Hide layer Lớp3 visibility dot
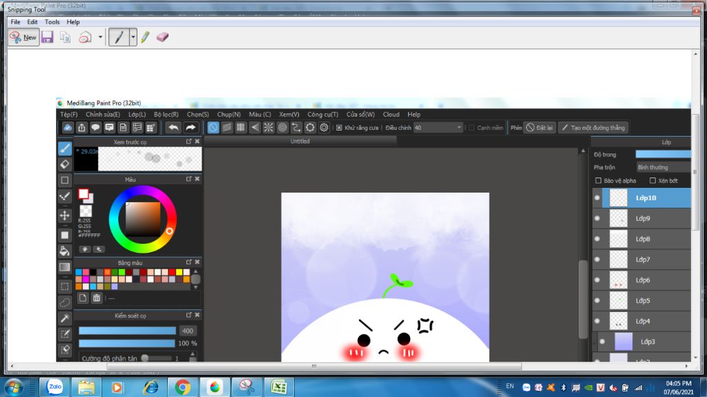Screen dimensions: 707x397 pyautogui.click(x=602, y=342)
